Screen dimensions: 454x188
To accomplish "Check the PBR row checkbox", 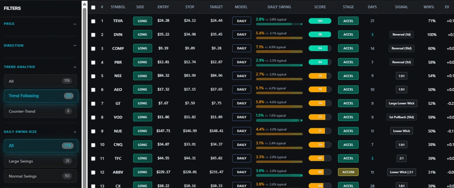I will (93, 63).
